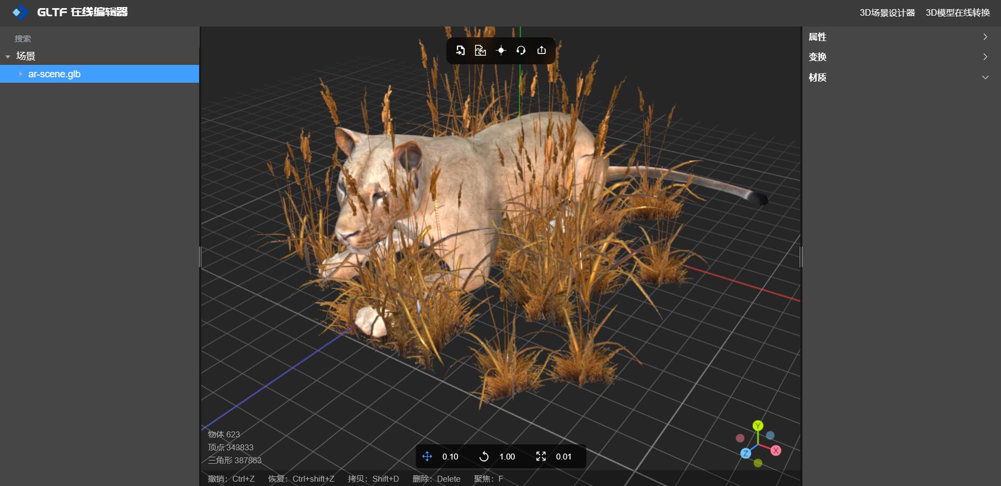This screenshot has height=486, width=1001.
Task: Open the 3D模型在线转换 link
Action: pyautogui.click(x=958, y=12)
